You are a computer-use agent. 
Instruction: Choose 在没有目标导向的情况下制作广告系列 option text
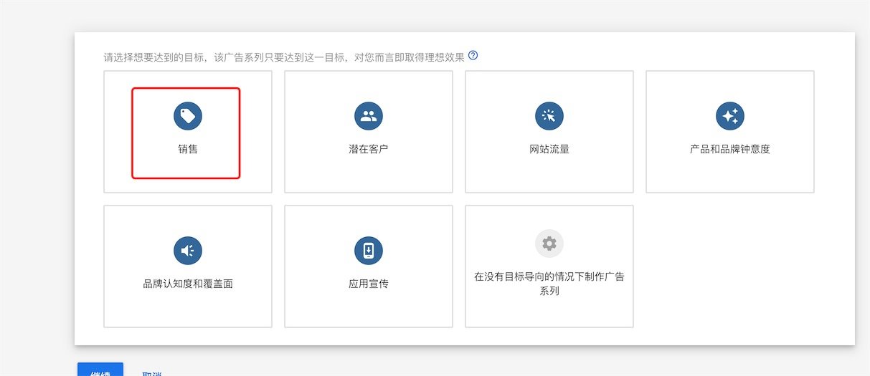549,284
